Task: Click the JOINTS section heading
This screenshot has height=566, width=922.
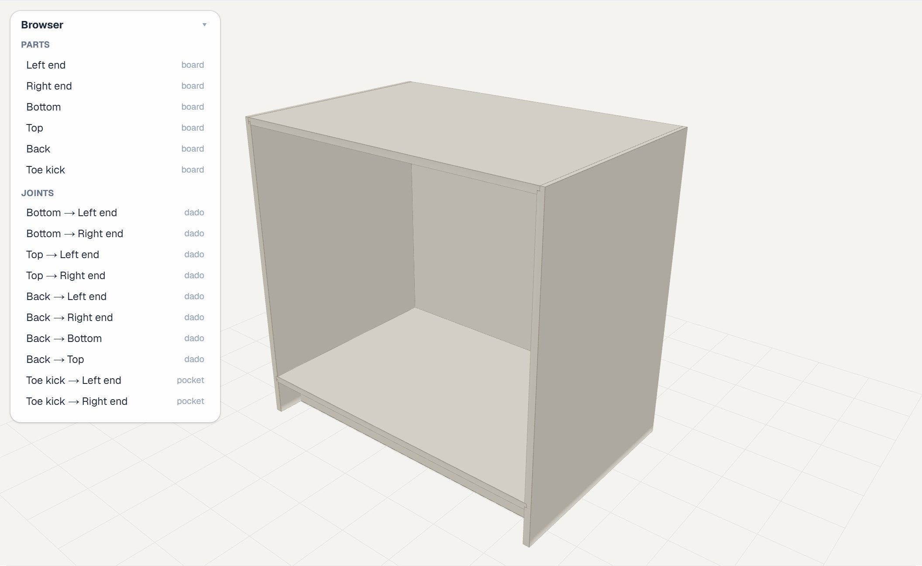Action: (38, 193)
